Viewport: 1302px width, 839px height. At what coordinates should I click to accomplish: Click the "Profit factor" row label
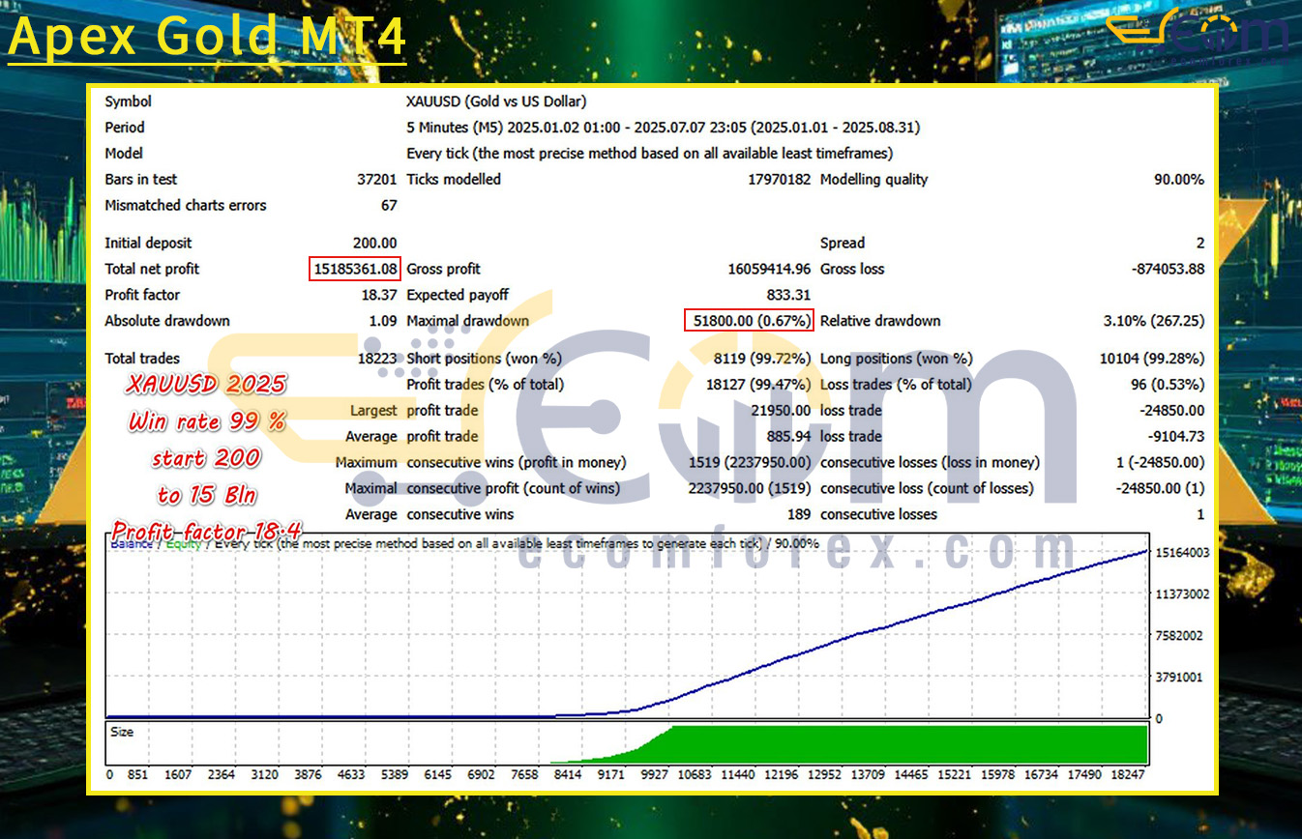tap(142, 296)
